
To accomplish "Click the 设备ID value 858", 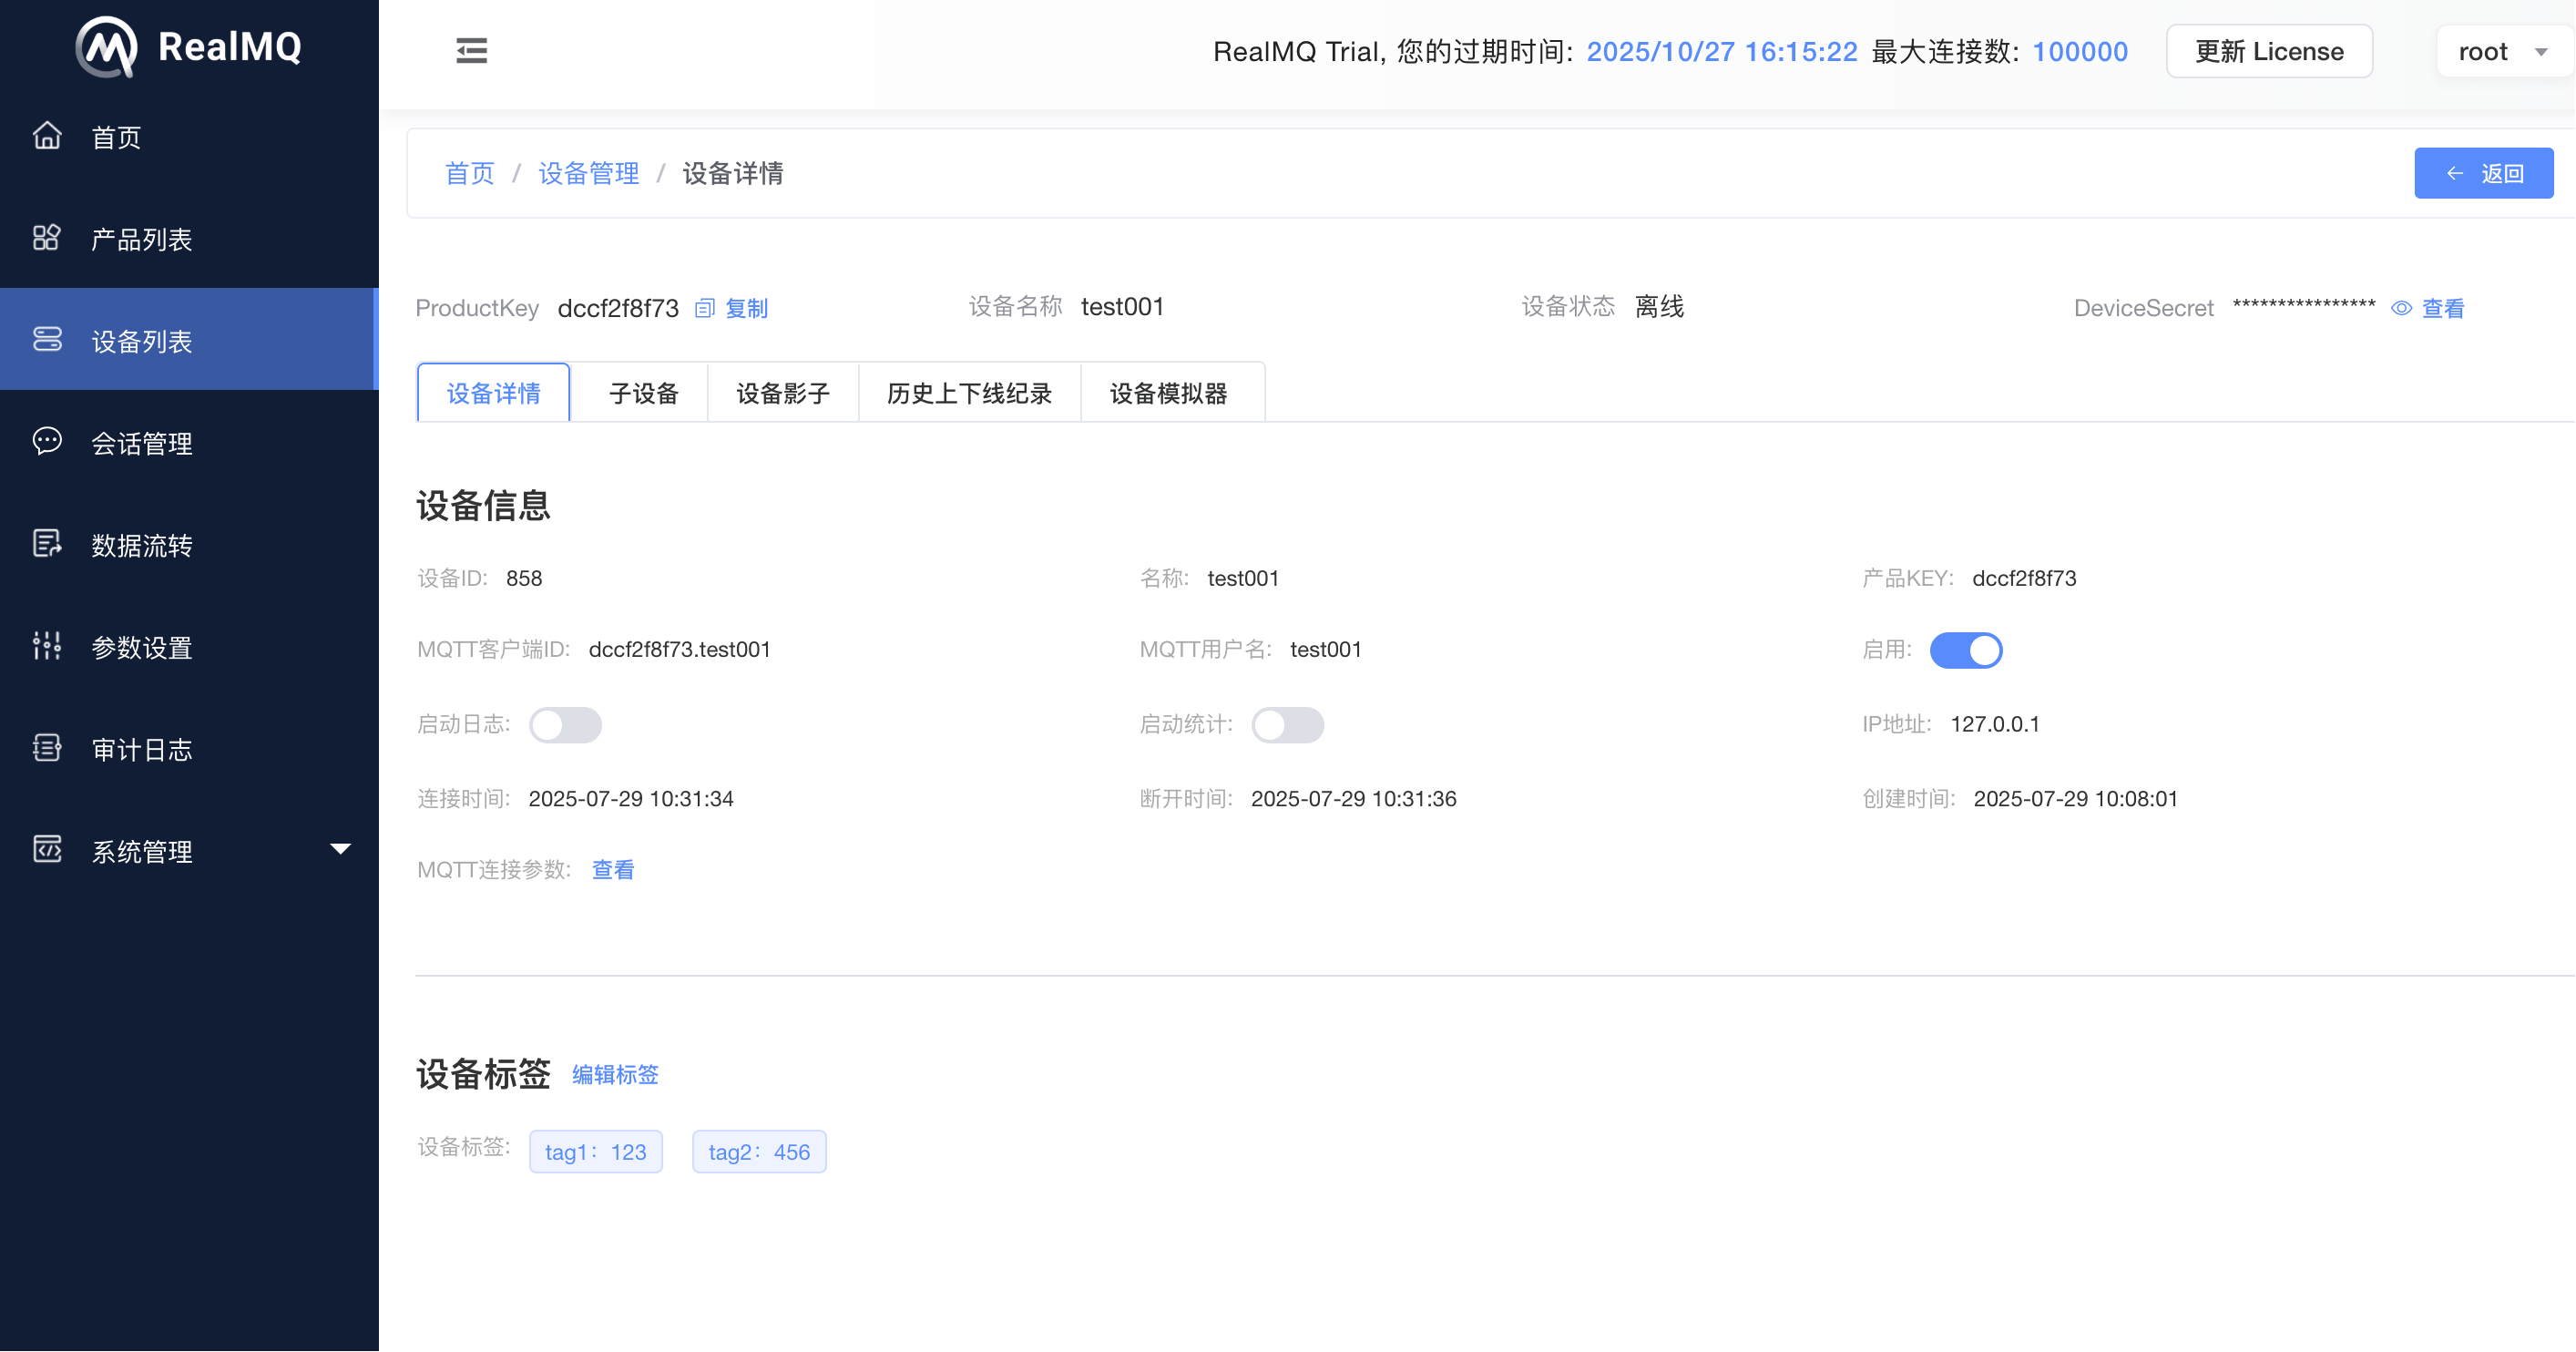I will point(524,578).
